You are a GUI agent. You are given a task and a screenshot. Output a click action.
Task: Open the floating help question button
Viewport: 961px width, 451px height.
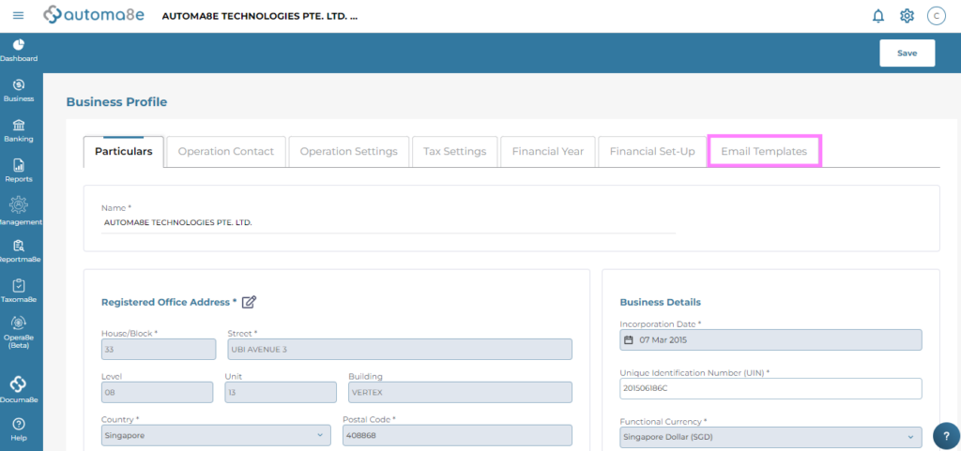(946, 436)
